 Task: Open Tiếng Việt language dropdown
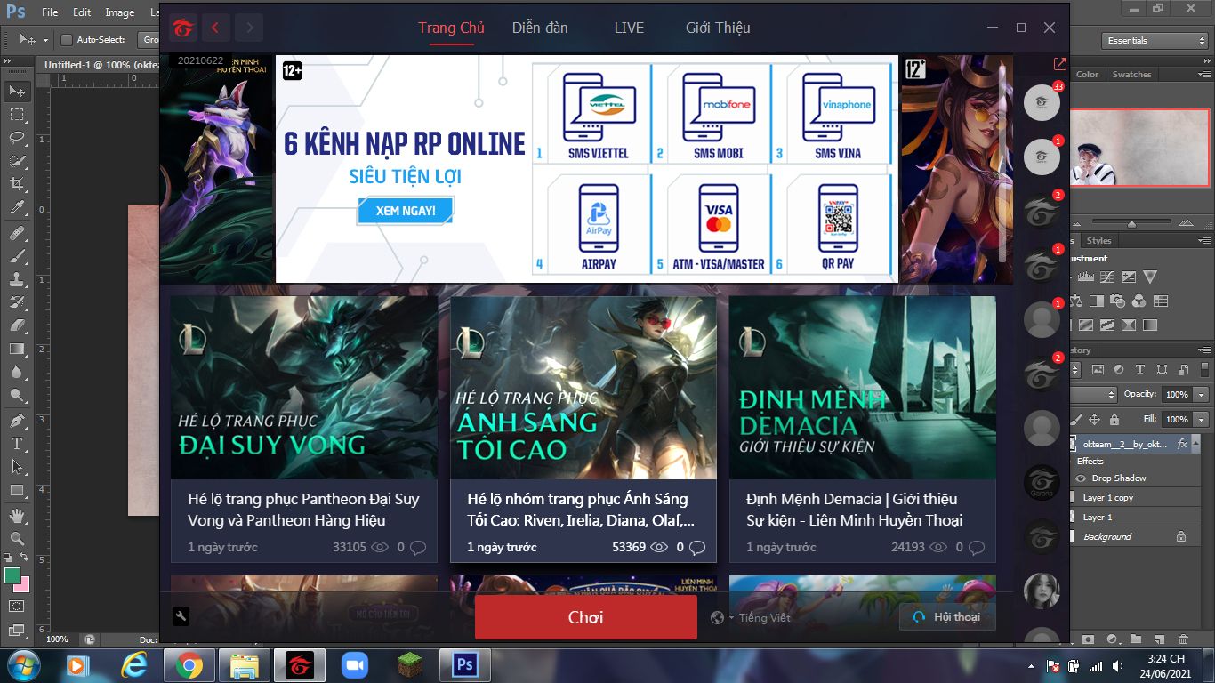pos(751,617)
